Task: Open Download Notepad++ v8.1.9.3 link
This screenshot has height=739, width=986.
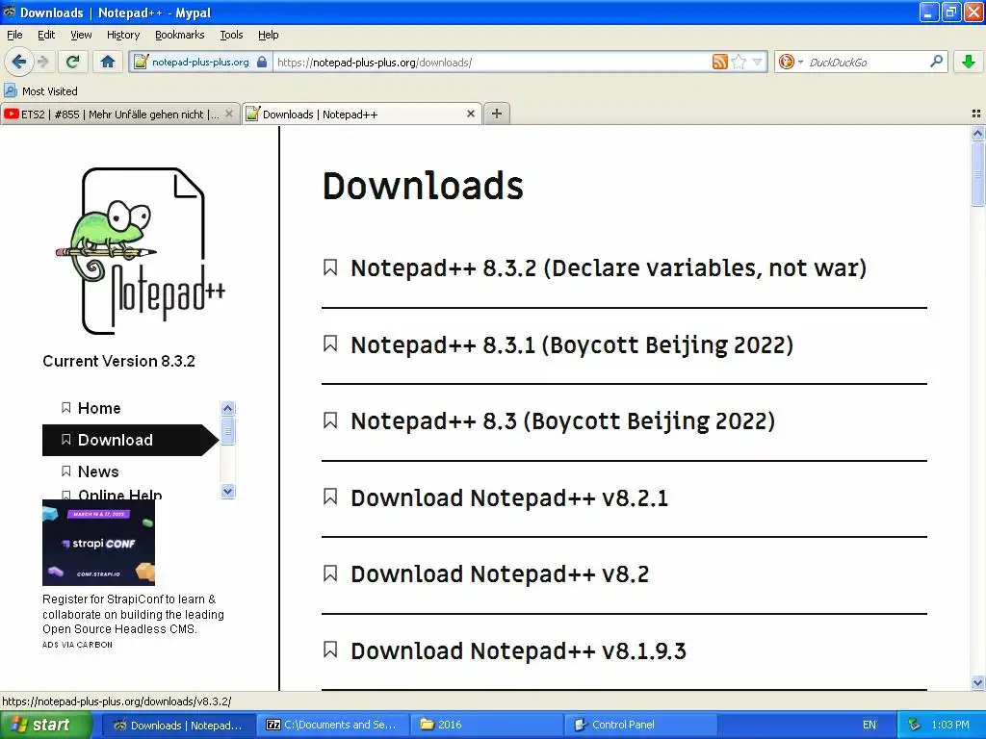Action: (x=518, y=651)
